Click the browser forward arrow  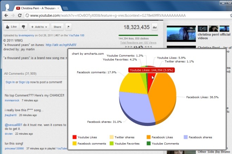(13, 15)
